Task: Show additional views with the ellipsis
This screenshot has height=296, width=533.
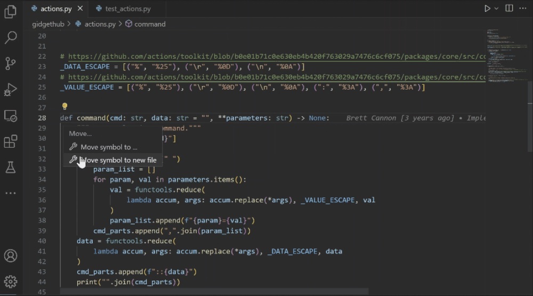Action: (11, 193)
